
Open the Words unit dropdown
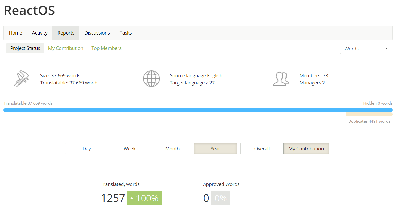[365, 49]
